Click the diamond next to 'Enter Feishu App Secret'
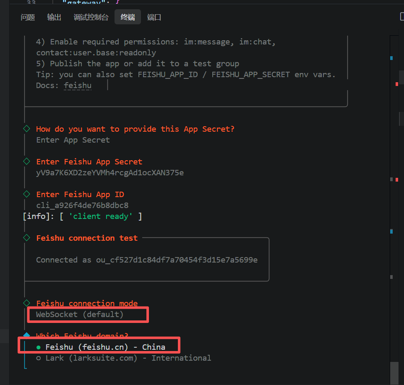 (27, 161)
